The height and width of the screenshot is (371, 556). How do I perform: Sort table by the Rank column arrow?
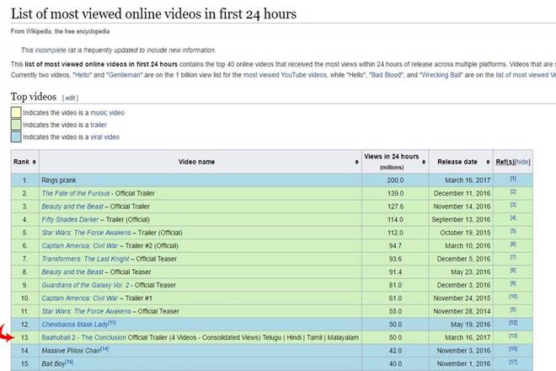(35, 162)
